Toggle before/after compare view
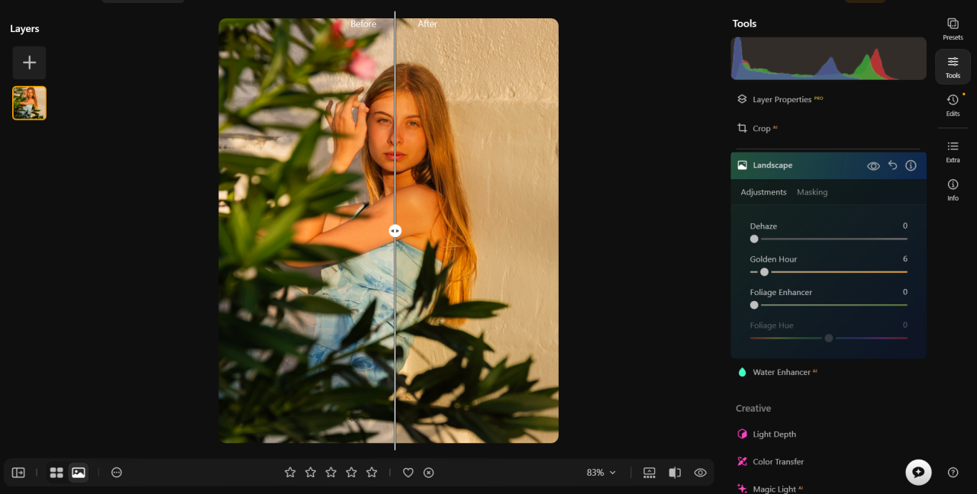The height and width of the screenshot is (494, 977). [675, 473]
